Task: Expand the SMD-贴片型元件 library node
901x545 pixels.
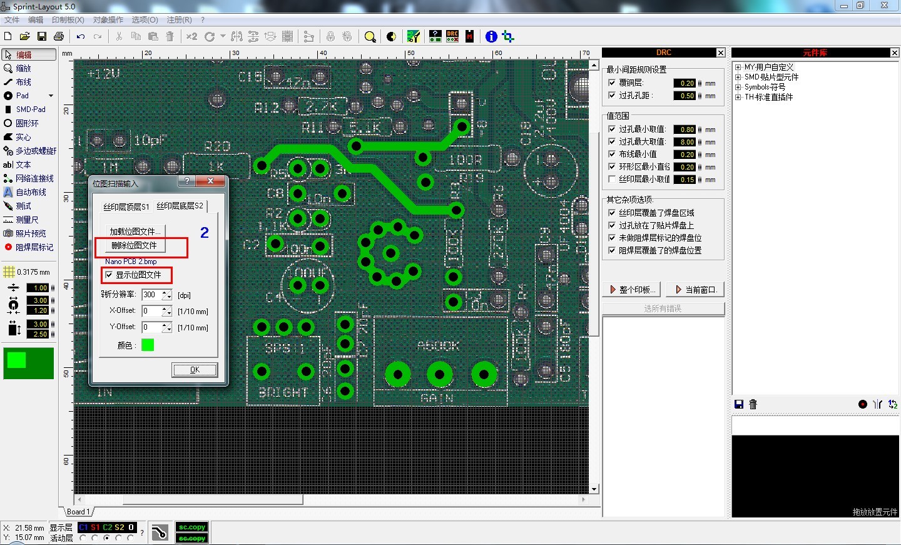Action: [738, 78]
